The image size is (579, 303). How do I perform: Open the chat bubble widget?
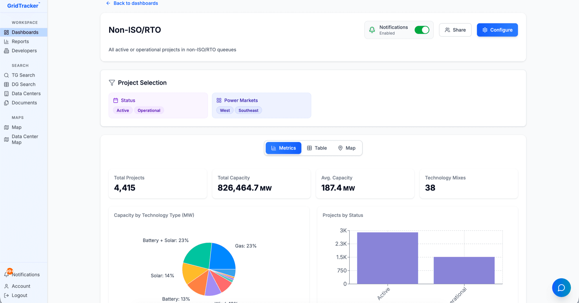561,288
